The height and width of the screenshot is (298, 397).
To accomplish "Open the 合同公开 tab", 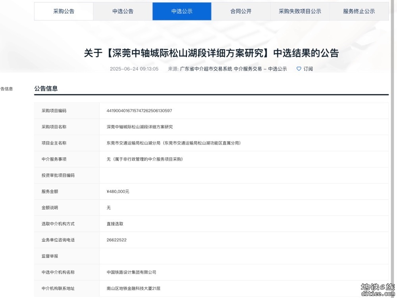I will pos(241,12).
